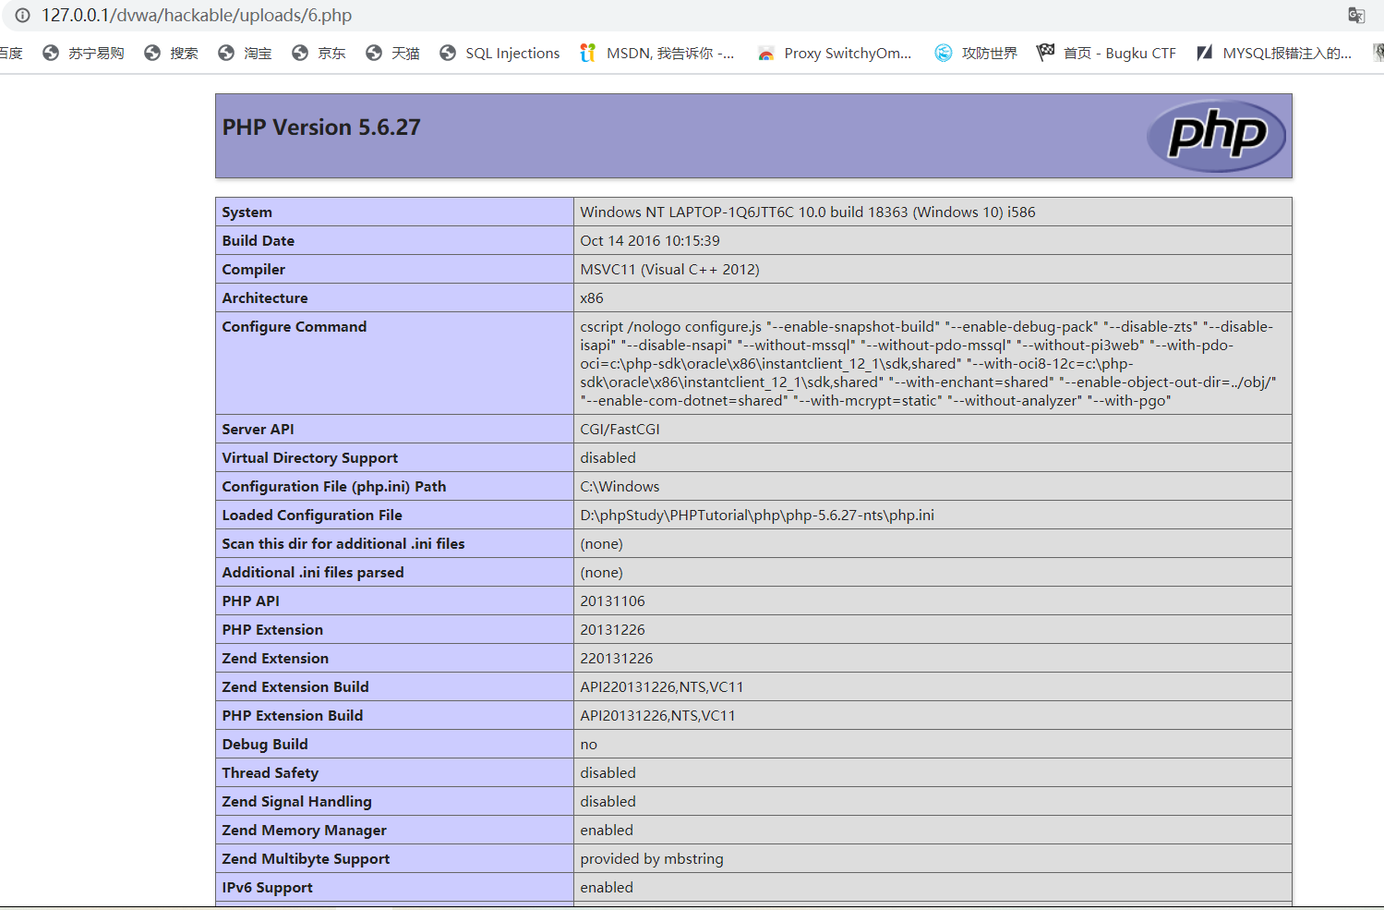The image size is (1384, 910).
Task: Open the MYSQL报错注入 bookmark
Action: click(1275, 54)
